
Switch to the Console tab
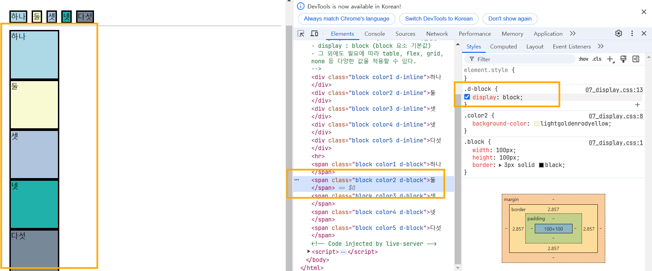[374, 34]
